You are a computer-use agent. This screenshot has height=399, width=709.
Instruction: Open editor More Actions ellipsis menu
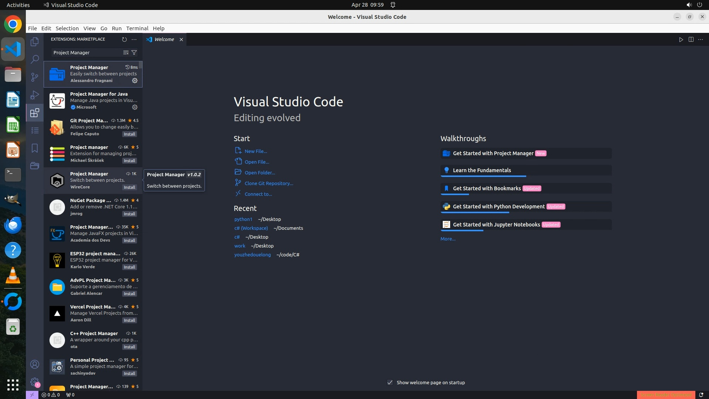tap(701, 40)
